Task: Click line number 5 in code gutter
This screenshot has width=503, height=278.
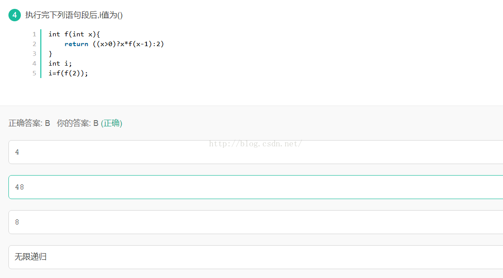Action: (x=34, y=73)
